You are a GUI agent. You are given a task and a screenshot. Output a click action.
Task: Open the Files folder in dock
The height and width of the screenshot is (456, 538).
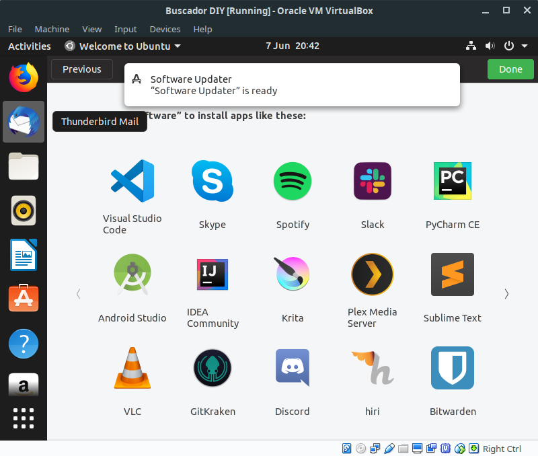click(x=24, y=166)
